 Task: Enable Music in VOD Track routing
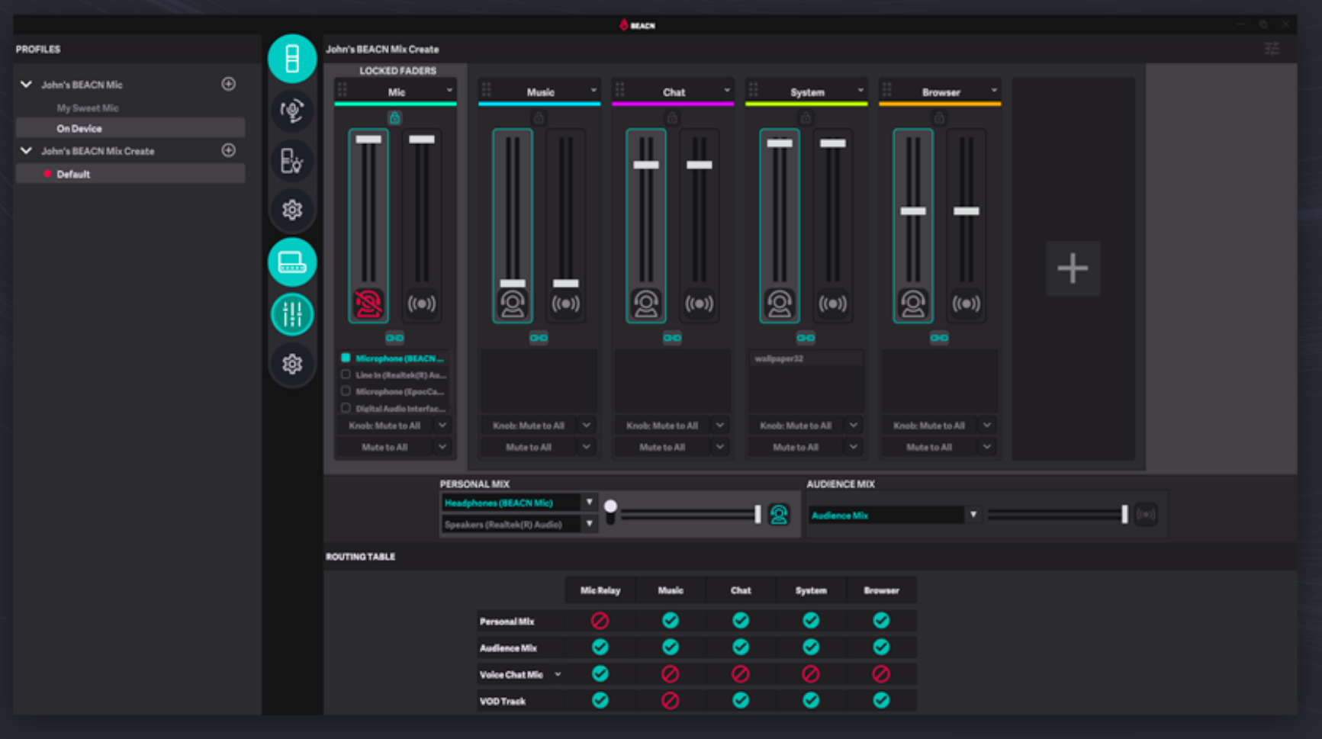[x=671, y=701]
